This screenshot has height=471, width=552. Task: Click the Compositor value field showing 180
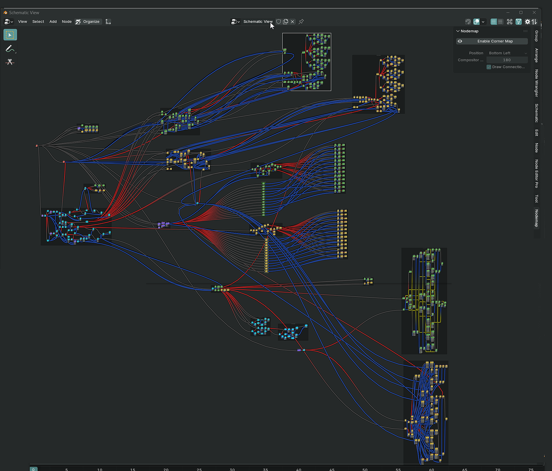point(507,60)
